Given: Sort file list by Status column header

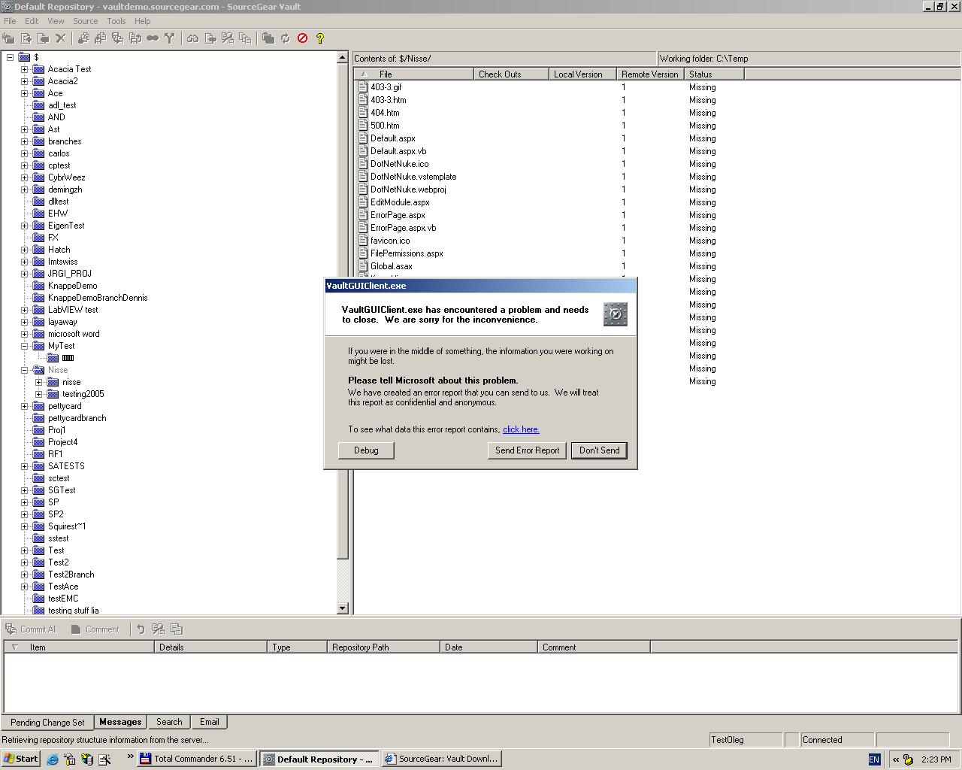Looking at the screenshot, I should coord(714,74).
